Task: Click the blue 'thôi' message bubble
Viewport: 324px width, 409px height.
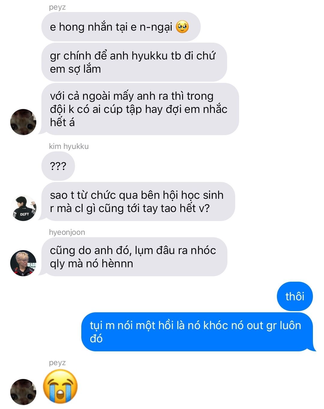Action: click(295, 296)
